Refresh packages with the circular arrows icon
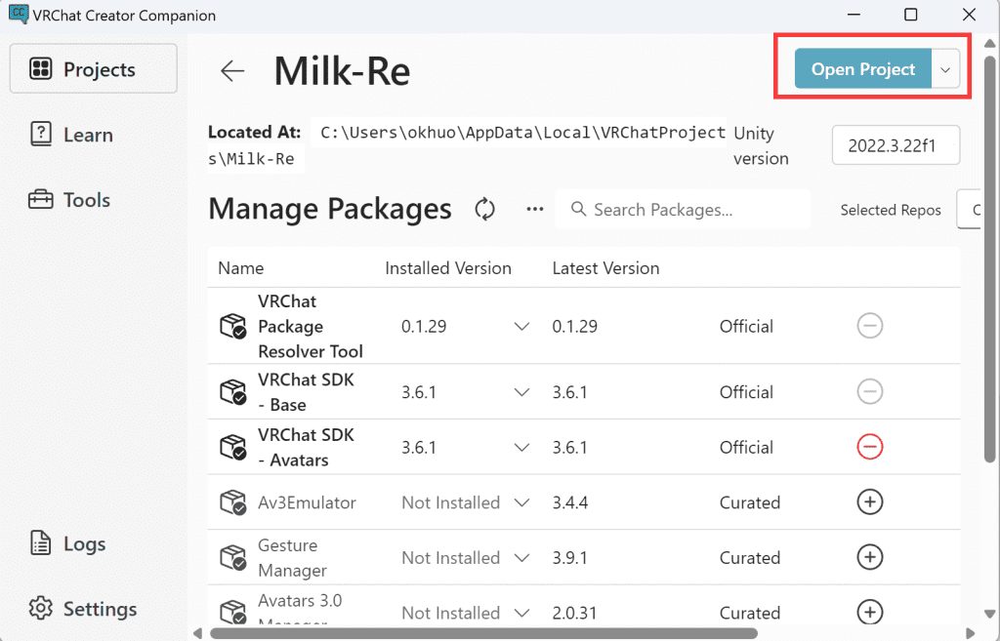Screen dimensions: 1000x641 coord(485,209)
